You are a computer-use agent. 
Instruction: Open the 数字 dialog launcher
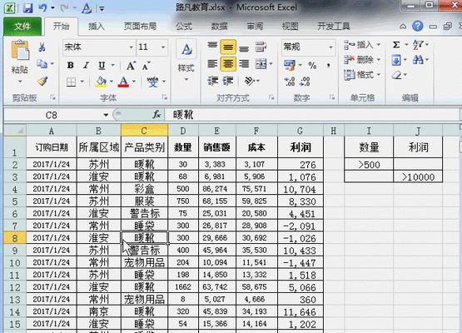(332, 97)
